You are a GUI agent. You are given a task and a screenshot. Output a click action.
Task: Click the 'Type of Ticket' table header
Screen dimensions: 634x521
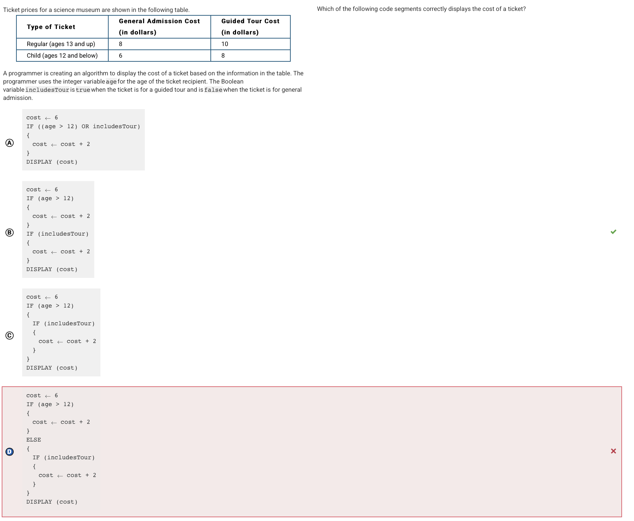click(x=62, y=27)
